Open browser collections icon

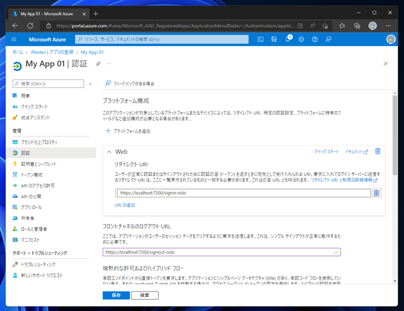pos(357,25)
